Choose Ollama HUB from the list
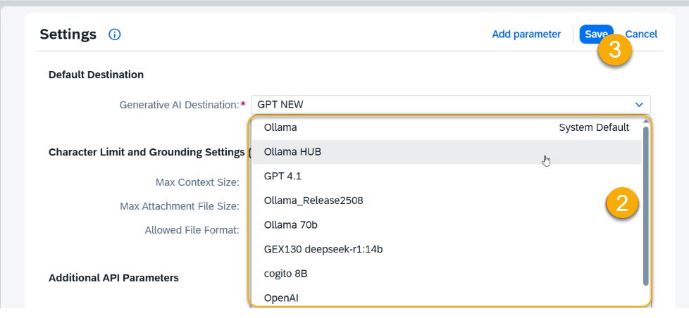The image size is (689, 318). [x=446, y=151]
